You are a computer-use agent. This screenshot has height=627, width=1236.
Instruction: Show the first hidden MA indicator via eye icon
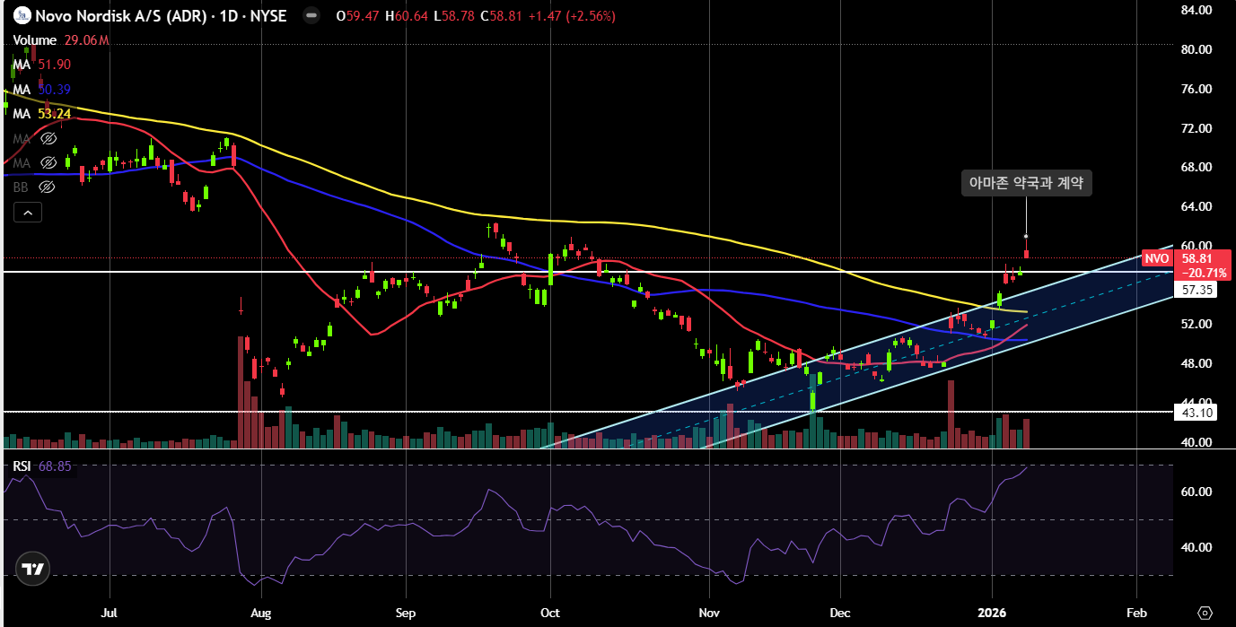coord(48,139)
